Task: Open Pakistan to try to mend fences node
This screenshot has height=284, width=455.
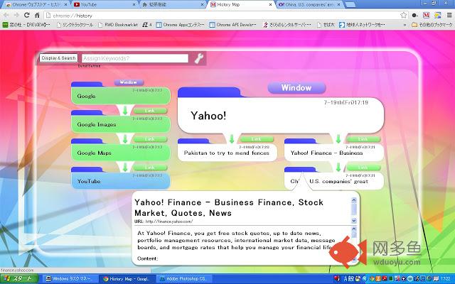Action: [x=226, y=153]
